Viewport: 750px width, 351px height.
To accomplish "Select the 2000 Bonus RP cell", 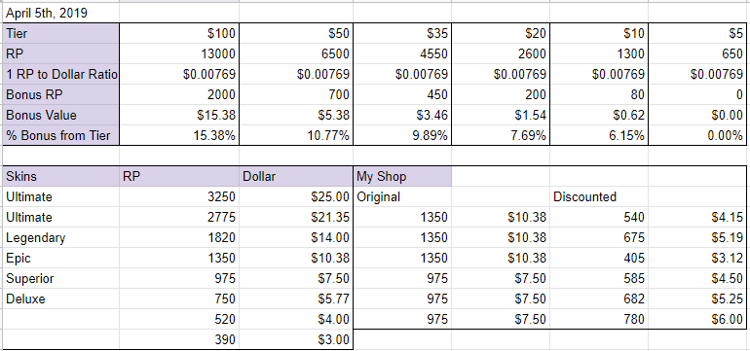I will coord(179,94).
